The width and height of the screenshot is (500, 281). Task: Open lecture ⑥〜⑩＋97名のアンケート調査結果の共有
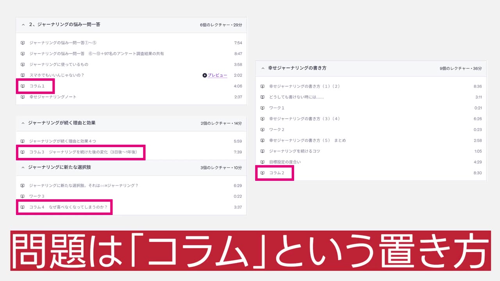(x=126, y=54)
